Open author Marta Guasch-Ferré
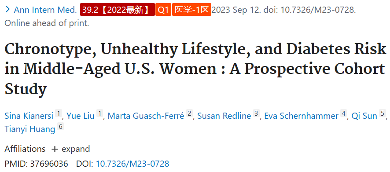 tap(146, 116)
